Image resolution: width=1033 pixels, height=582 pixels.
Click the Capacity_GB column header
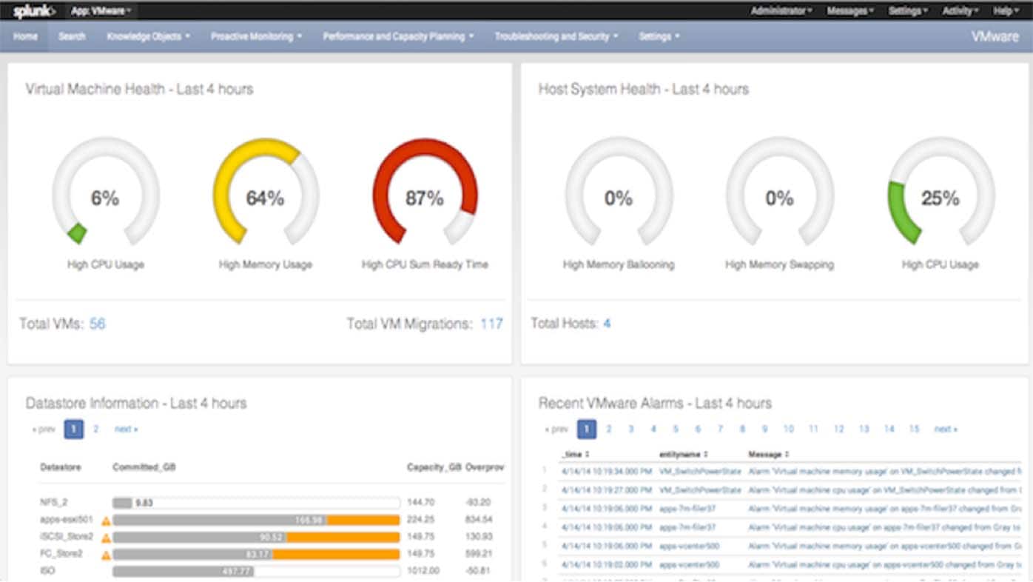(434, 468)
